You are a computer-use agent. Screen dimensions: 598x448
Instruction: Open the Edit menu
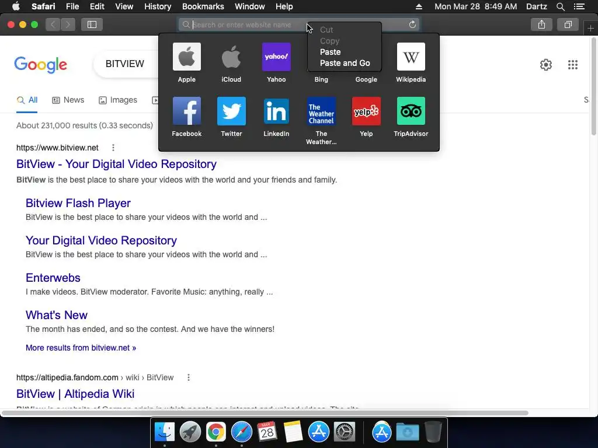click(x=97, y=6)
